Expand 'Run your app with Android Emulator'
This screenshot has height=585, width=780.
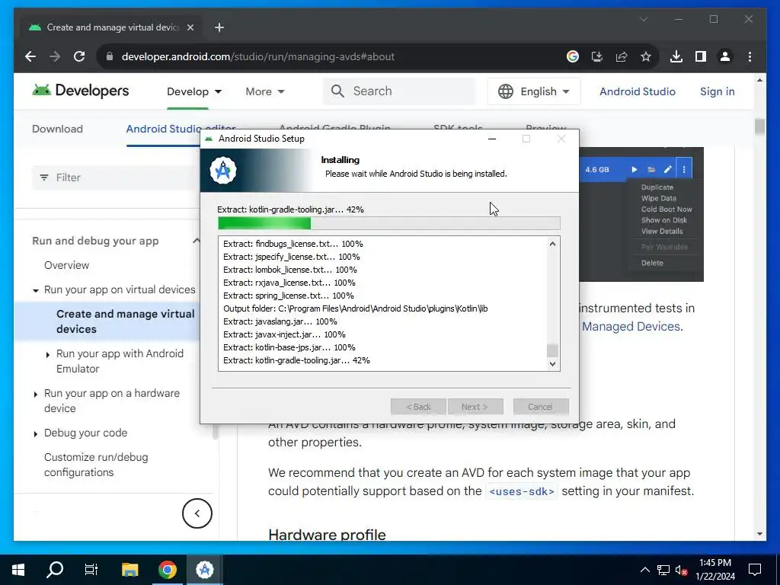point(48,355)
